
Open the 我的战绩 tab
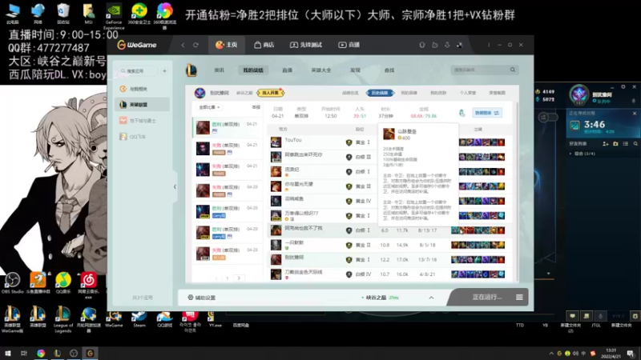point(253,70)
